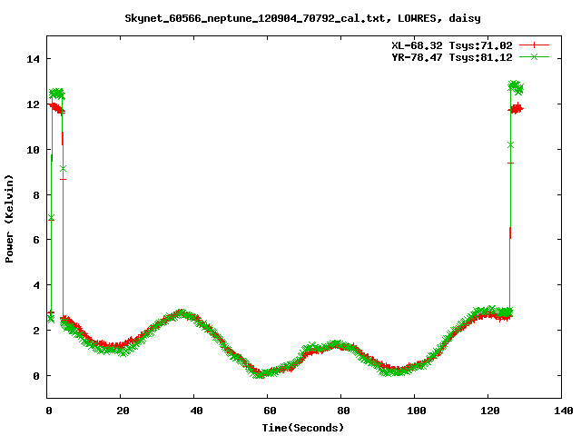Click the x-axis tick label 60
Viewport: 581px width, 436px height.
pos(270,411)
